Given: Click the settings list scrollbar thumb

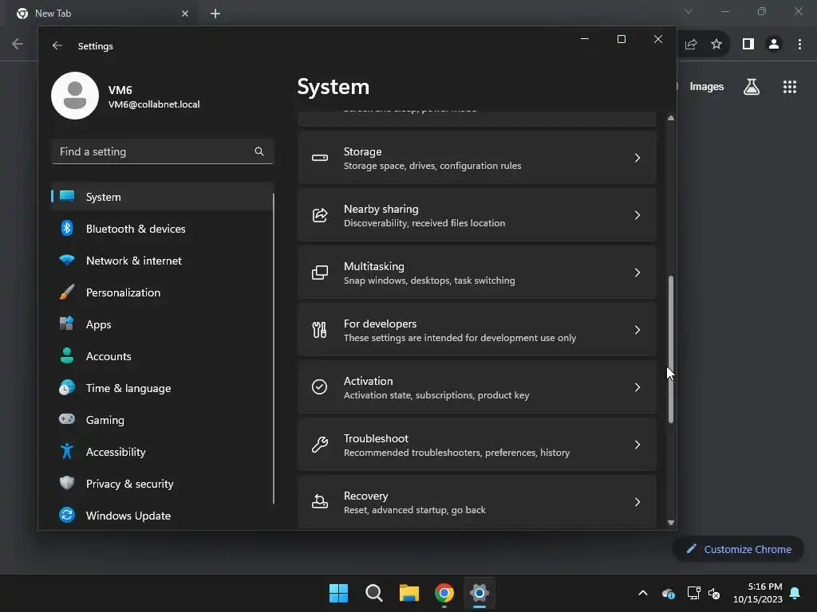Looking at the screenshot, I should click(670, 349).
